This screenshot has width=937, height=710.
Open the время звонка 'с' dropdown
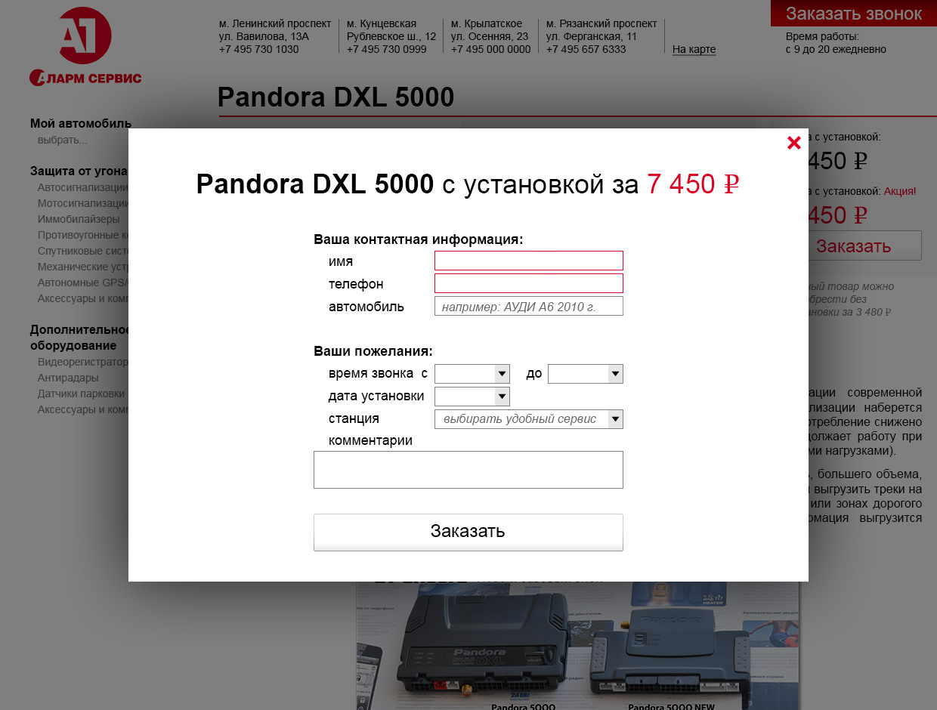pos(472,374)
